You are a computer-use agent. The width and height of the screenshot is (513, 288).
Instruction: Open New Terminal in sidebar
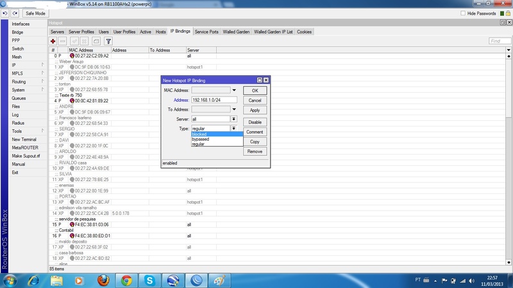pos(24,139)
